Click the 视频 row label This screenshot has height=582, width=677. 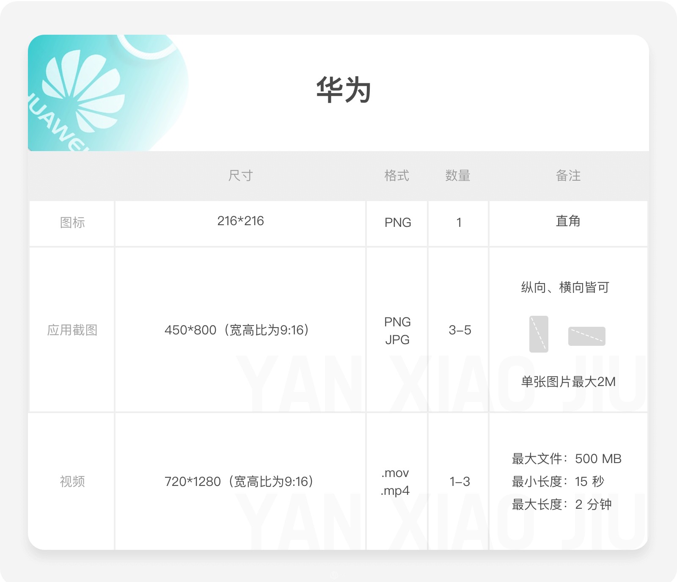[x=72, y=482]
